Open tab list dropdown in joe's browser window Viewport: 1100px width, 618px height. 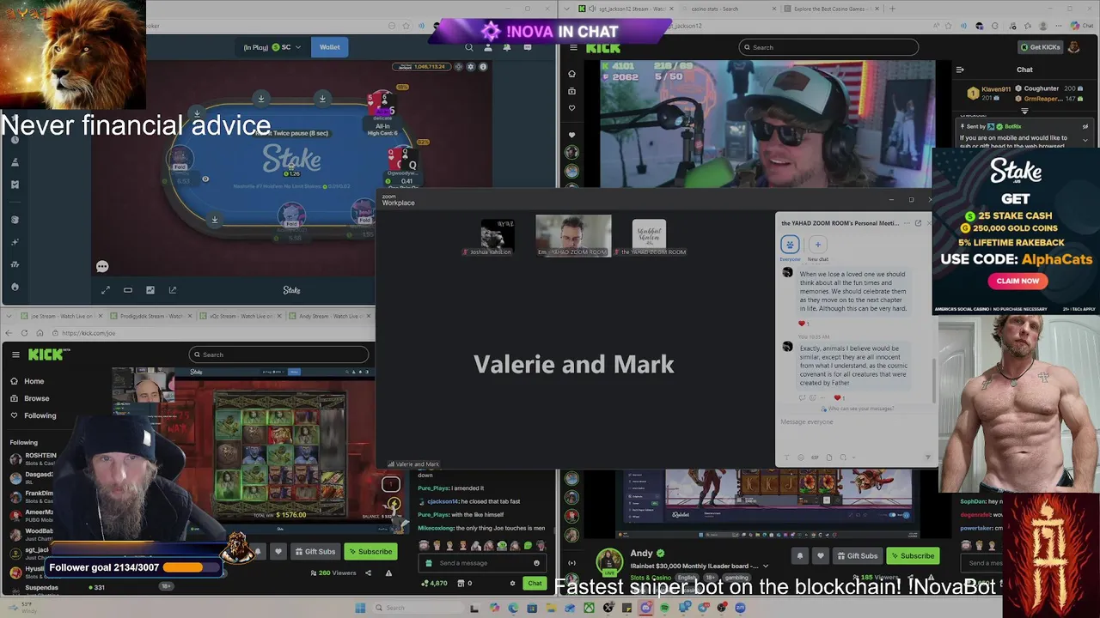pos(9,316)
